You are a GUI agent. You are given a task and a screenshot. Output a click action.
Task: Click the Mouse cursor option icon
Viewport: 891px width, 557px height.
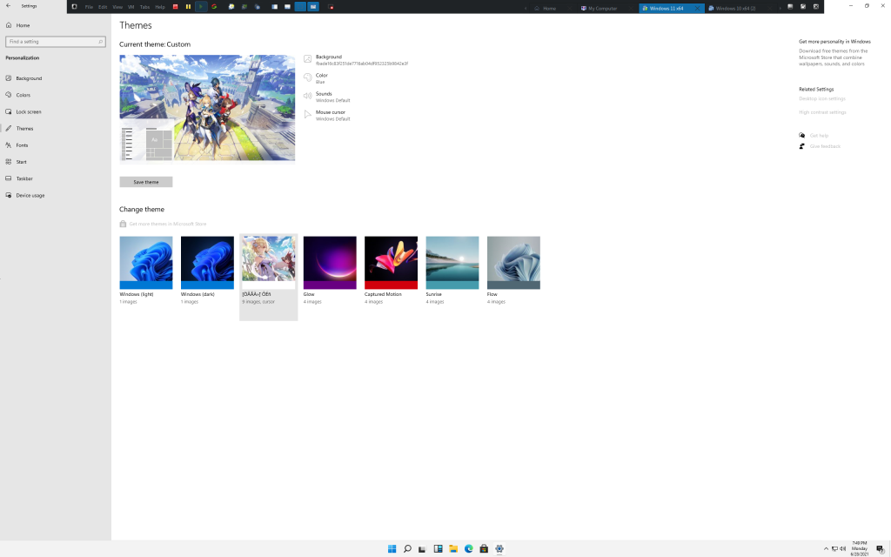307,115
